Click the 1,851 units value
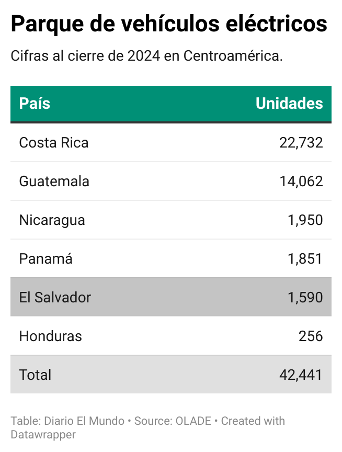The width and height of the screenshot is (342, 452). (x=305, y=258)
